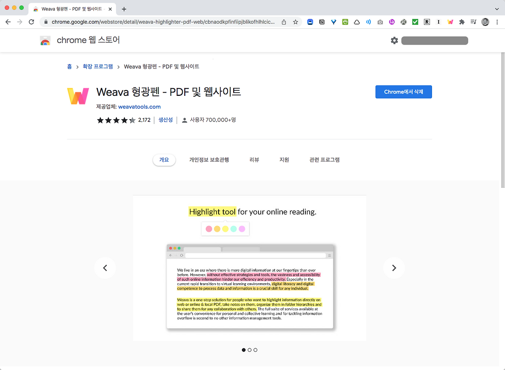Click the Chrome에서 삭제 button
Screen dimensions: 505x370
coord(404,92)
